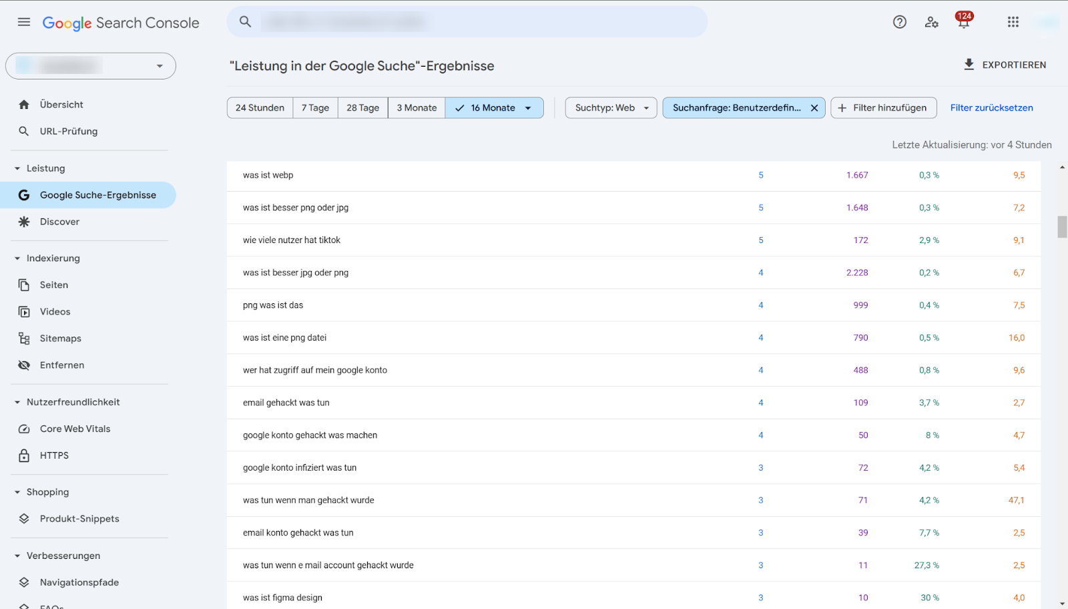Click the Exportieren button
This screenshot has height=609, width=1068.
(1005, 65)
